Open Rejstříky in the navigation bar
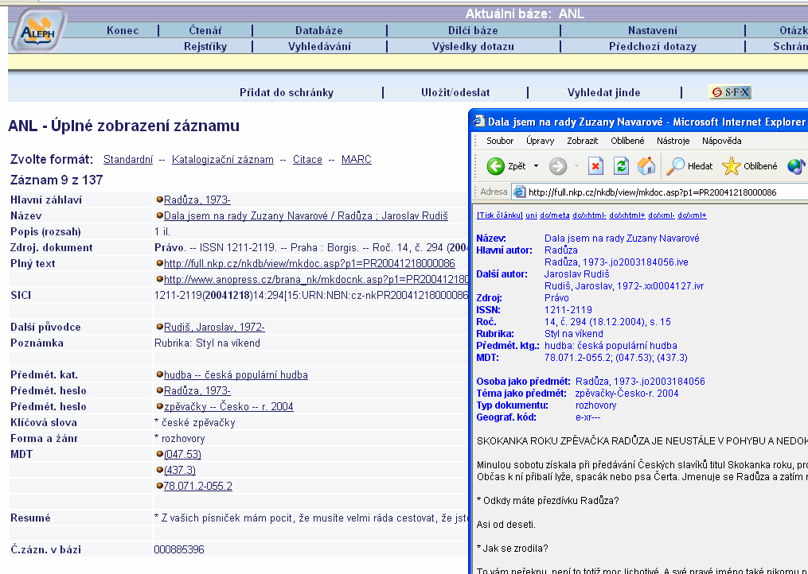The image size is (808, 574). point(205,46)
